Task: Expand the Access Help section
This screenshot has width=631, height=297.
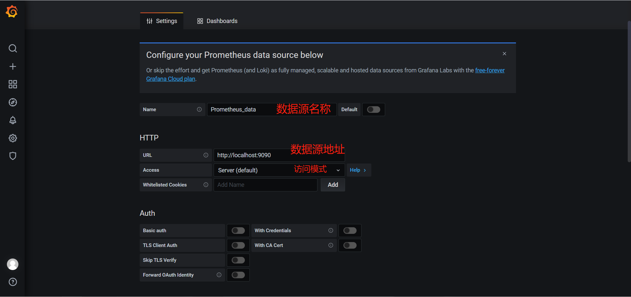Action: click(x=358, y=170)
